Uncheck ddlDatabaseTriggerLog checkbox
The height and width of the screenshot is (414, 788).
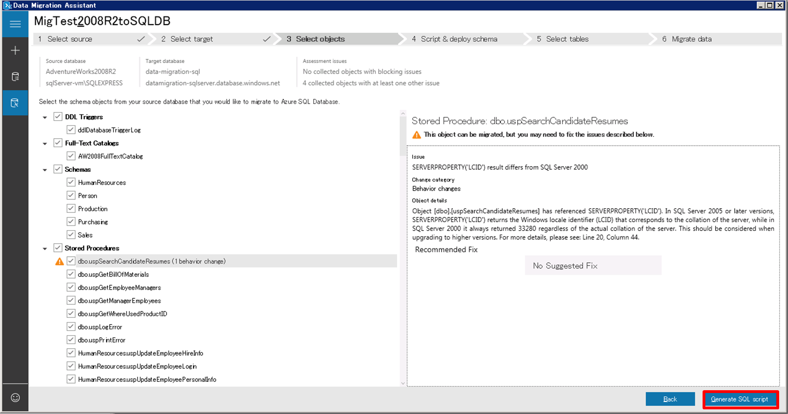point(71,130)
